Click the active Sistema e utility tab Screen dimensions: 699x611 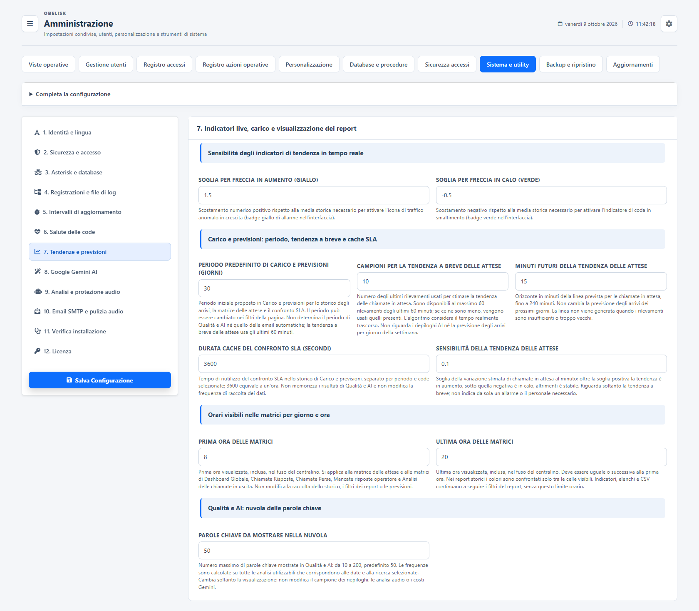click(x=508, y=65)
